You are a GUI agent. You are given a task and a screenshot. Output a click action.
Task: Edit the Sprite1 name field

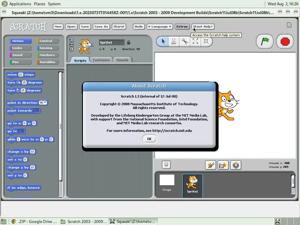(112, 42)
